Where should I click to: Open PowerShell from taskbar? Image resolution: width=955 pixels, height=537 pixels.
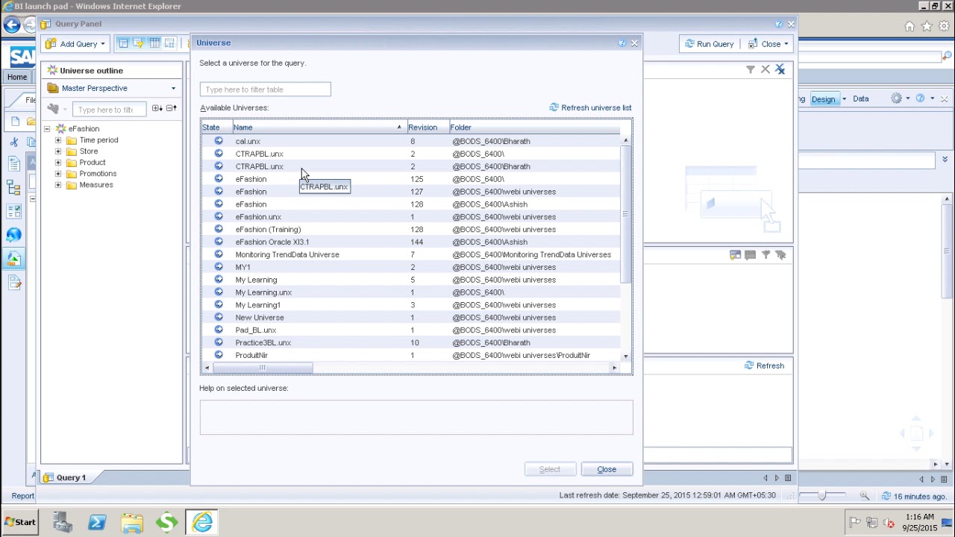click(x=97, y=523)
